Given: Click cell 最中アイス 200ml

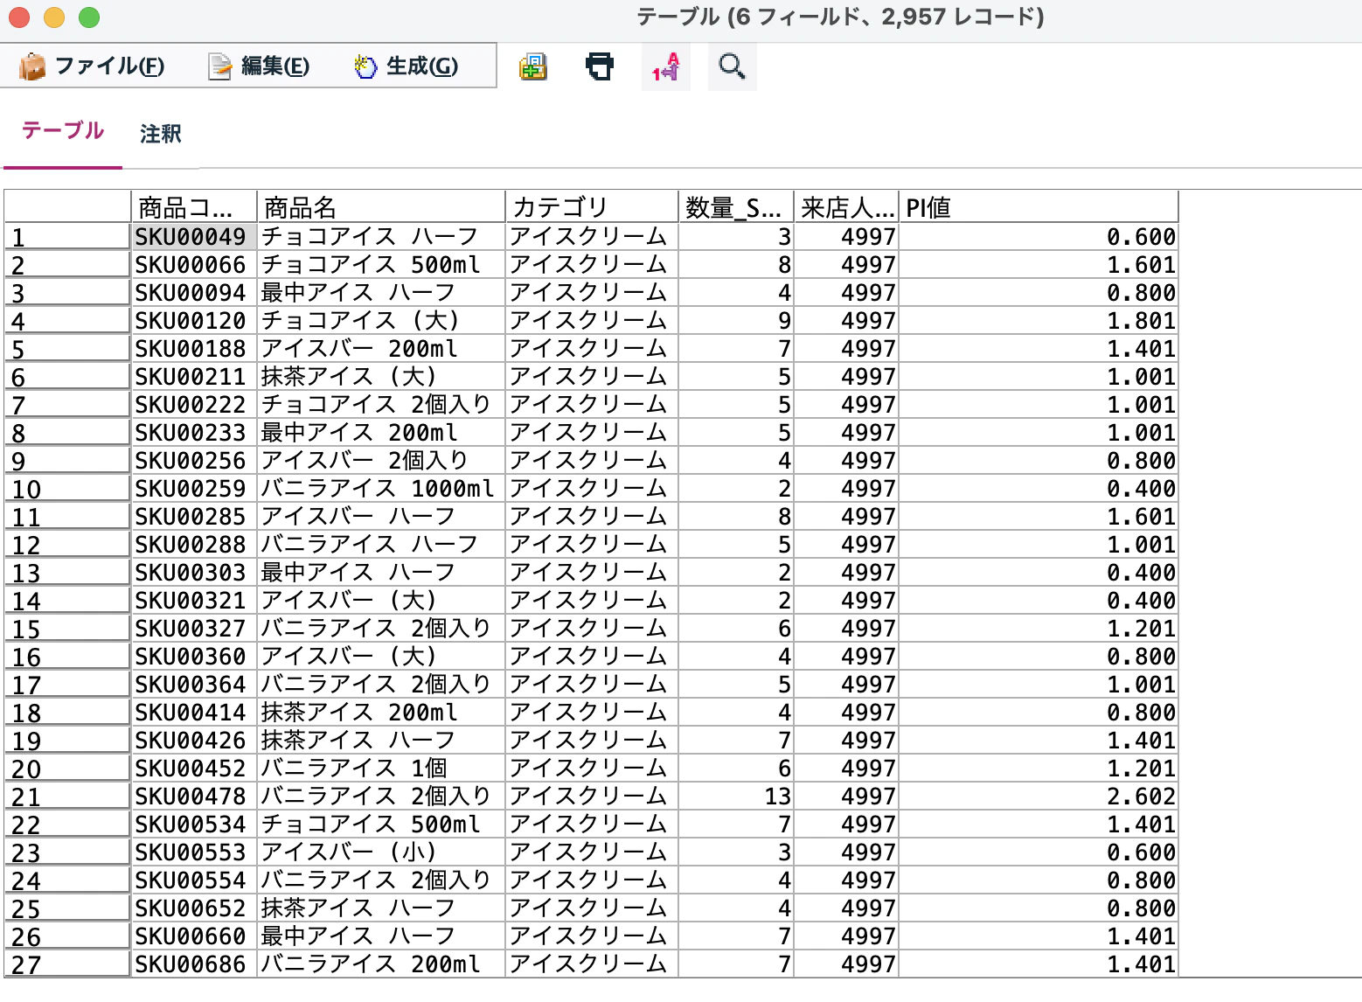Looking at the screenshot, I should point(381,433).
